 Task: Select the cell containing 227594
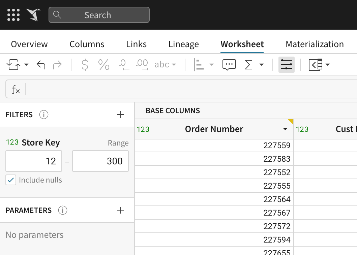tap(214, 240)
